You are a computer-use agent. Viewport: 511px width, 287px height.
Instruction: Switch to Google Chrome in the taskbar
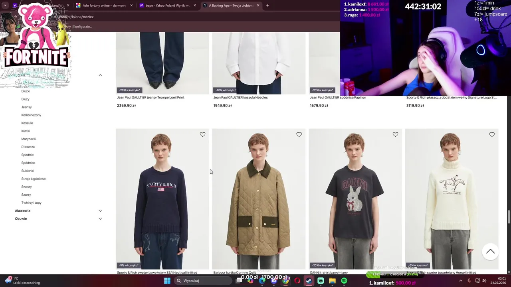coord(285,281)
